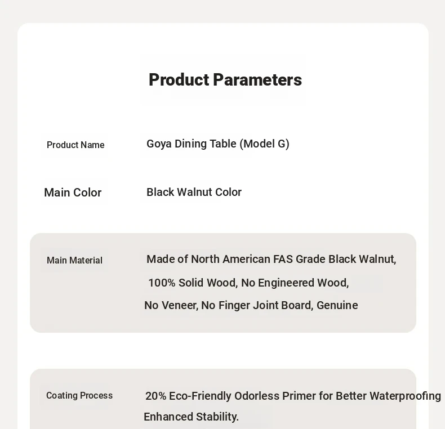Click the Black Walnut Color value

tap(194, 192)
